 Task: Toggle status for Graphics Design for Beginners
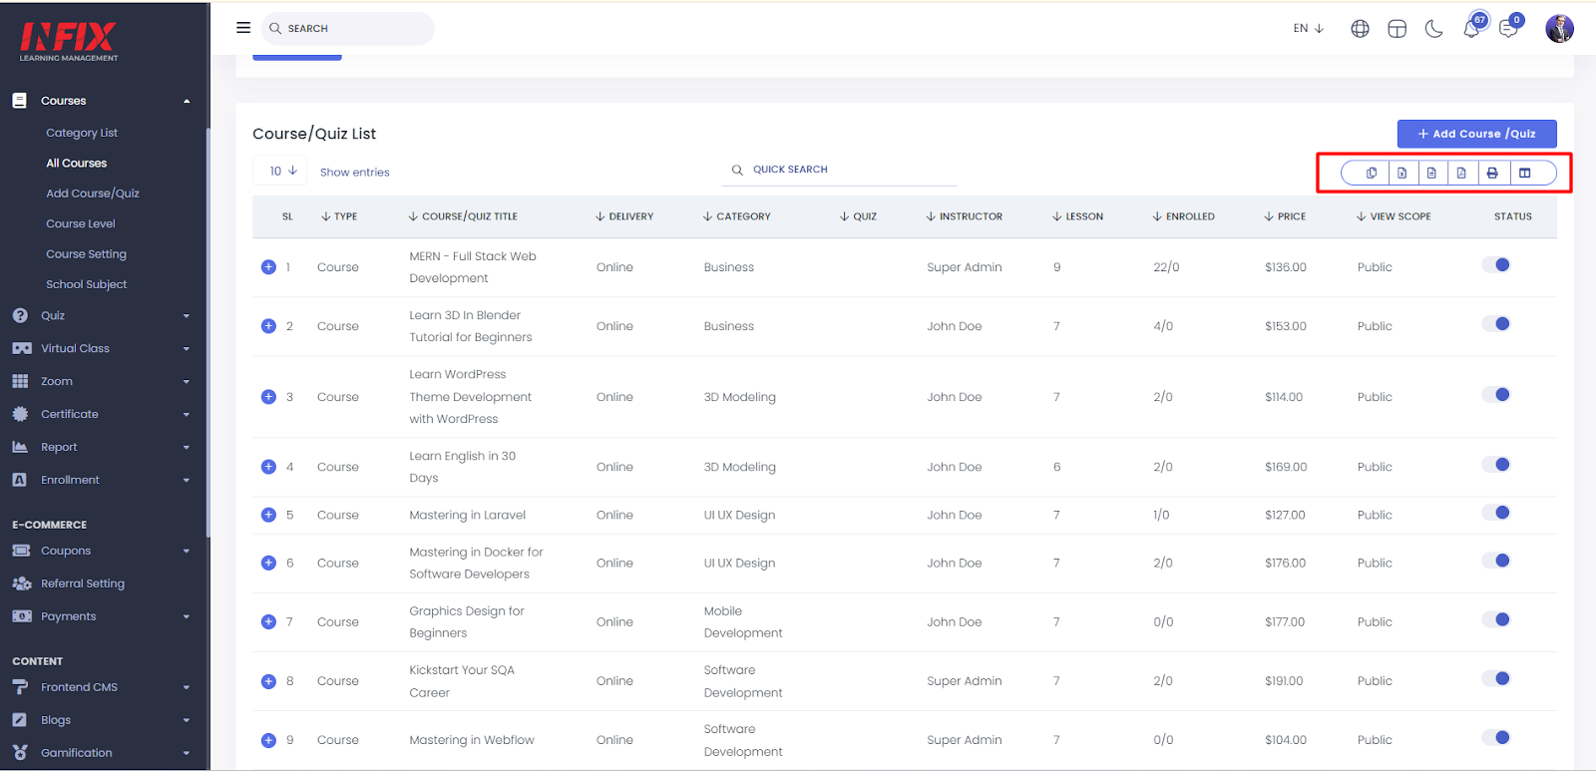pyautogui.click(x=1496, y=619)
